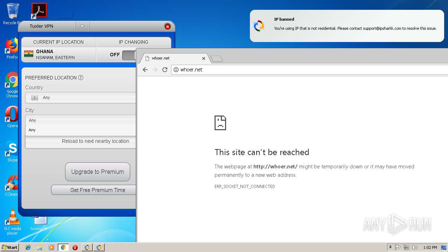Click the ERR_SOCKET_NOT_CONNECTED error code
This screenshot has height=252, width=448.
click(245, 187)
